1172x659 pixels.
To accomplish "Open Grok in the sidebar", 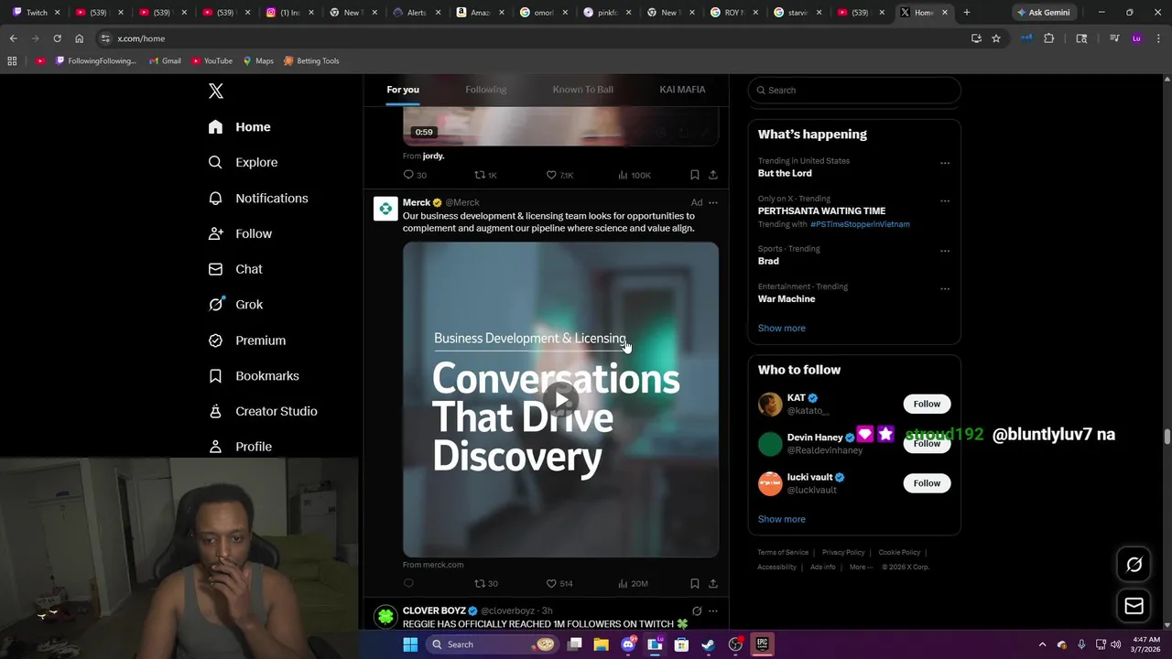I will [235, 305].
